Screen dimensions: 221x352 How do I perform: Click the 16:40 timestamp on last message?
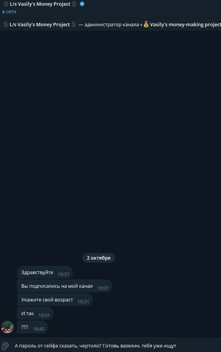pos(39,329)
